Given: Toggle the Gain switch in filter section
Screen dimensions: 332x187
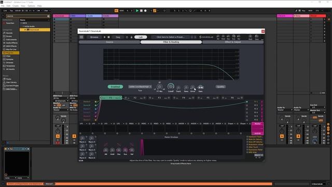Looking at the screenshot, I should tap(201, 87).
